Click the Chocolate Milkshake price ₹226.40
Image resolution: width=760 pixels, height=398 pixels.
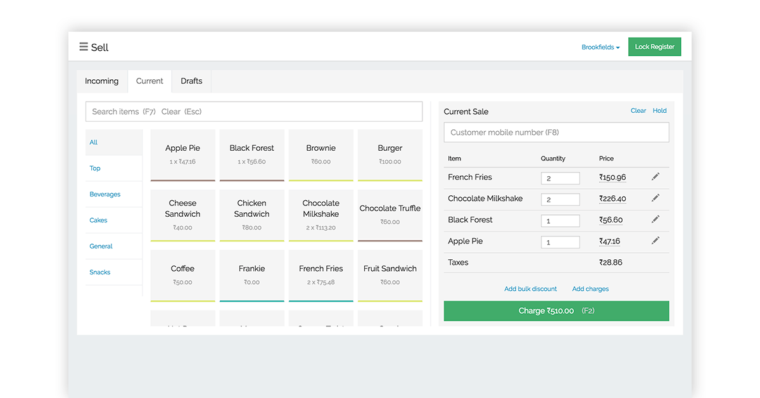pyautogui.click(x=612, y=198)
